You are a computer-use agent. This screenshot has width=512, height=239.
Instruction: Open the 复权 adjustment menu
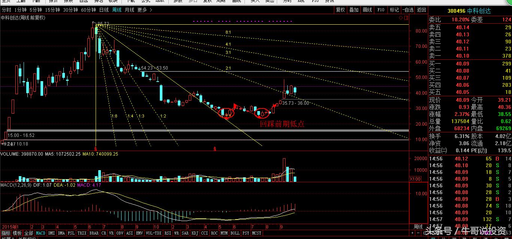(340, 10)
